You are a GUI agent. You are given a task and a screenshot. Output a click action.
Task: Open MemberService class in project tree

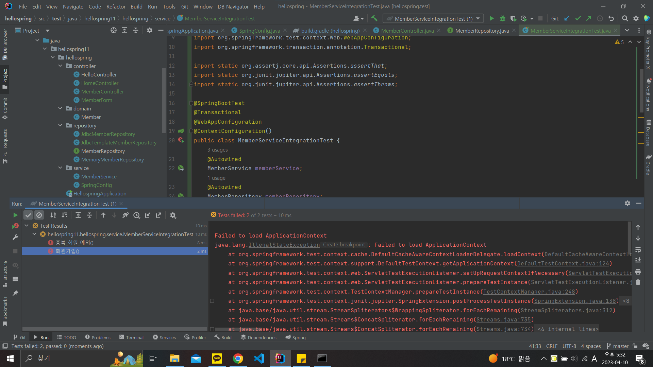click(99, 176)
